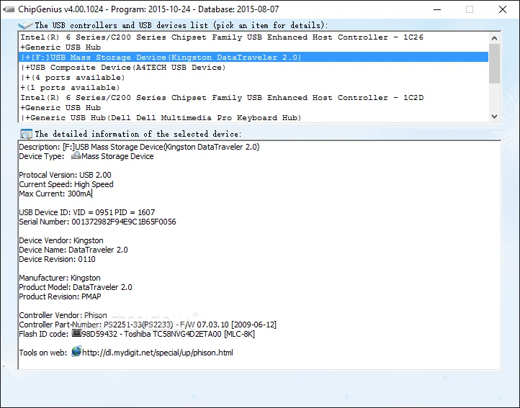The width and height of the screenshot is (520, 408).
Task: Click the Device Revision: 0110 line
Action: pyautogui.click(x=57, y=259)
